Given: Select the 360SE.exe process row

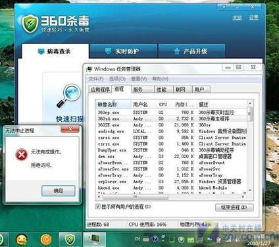Looking at the screenshot, I should pos(171,125).
